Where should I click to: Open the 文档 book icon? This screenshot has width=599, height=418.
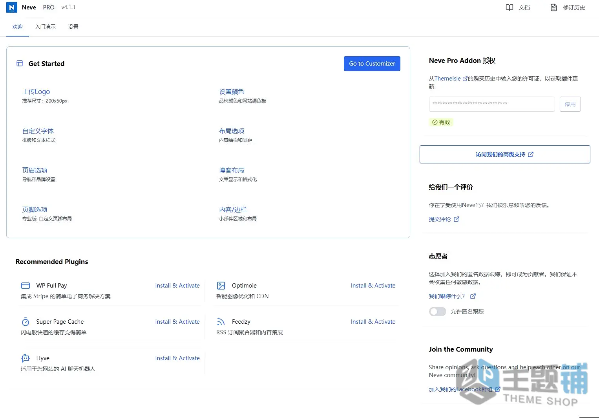(510, 7)
